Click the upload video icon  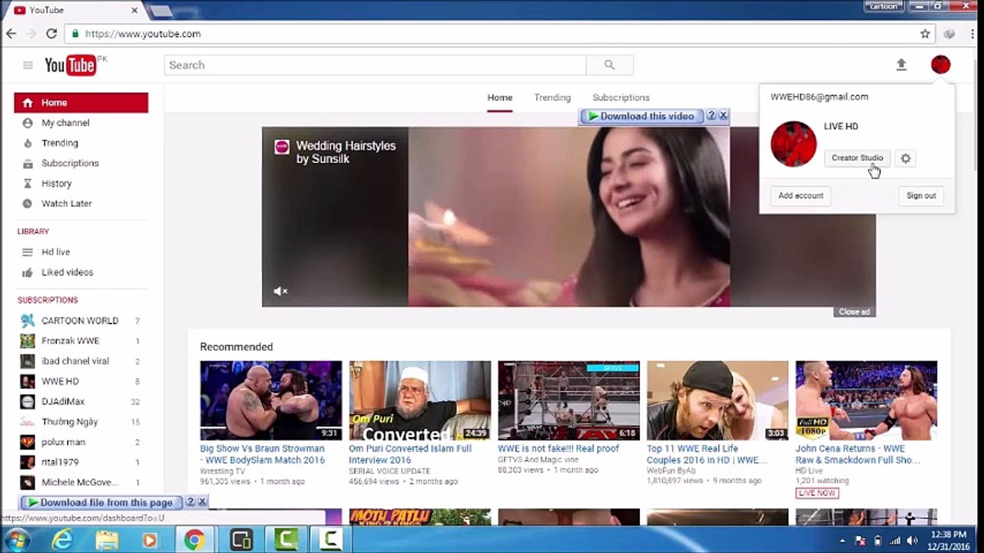click(901, 65)
